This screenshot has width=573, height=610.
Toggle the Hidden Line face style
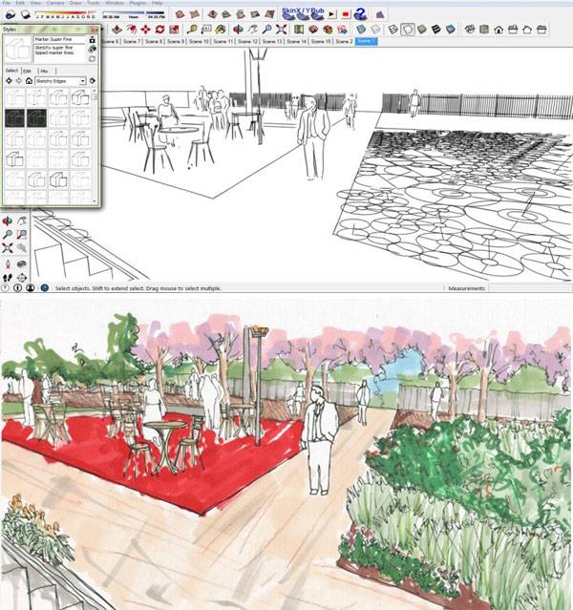tap(408, 30)
